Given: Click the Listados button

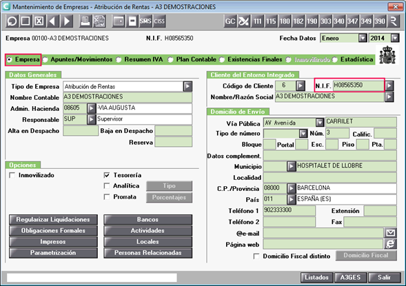Looking at the screenshot, I should pos(316,278).
